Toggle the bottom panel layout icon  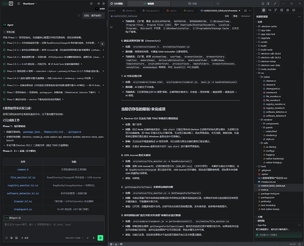pos(263,3)
